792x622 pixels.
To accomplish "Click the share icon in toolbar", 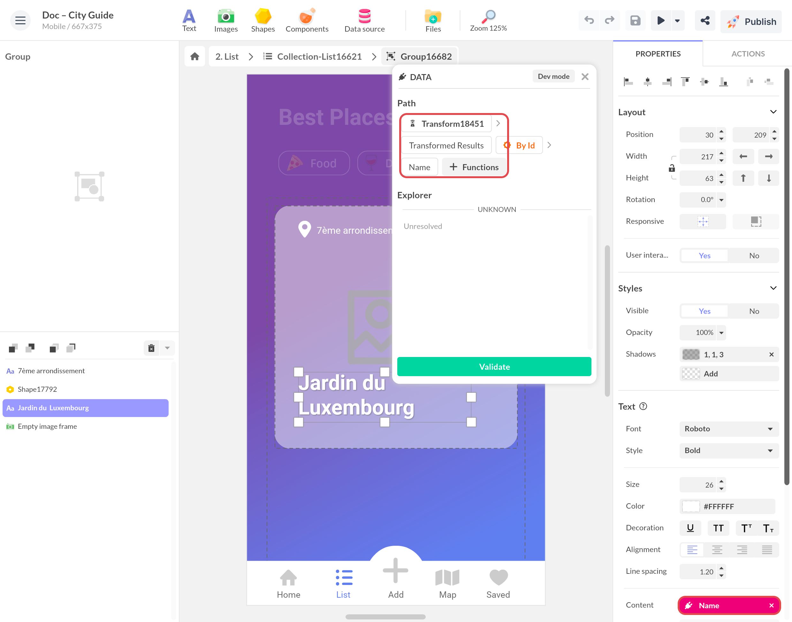I will pos(705,21).
